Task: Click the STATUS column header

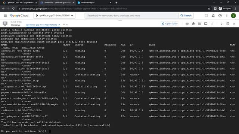Action: [x=79, y=45]
